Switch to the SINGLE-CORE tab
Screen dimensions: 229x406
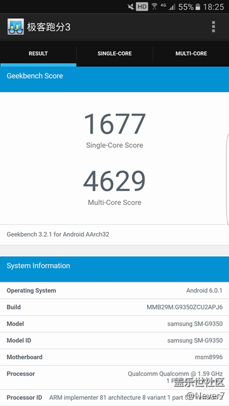click(x=114, y=54)
